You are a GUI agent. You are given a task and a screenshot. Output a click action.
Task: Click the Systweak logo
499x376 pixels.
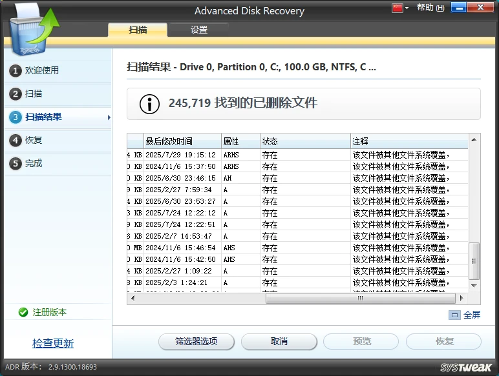coord(466,368)
